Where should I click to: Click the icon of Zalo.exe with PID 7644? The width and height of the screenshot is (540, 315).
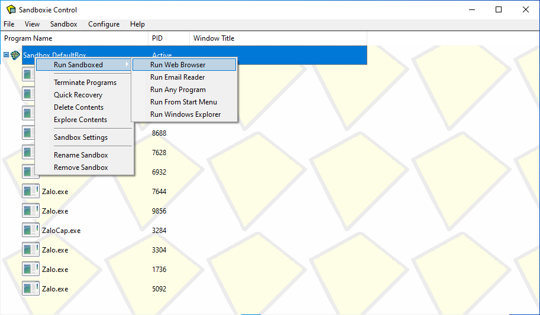click(30, 191)
